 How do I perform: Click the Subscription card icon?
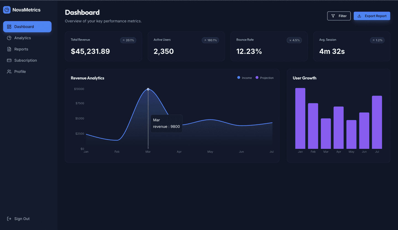[x=9, y=60]
